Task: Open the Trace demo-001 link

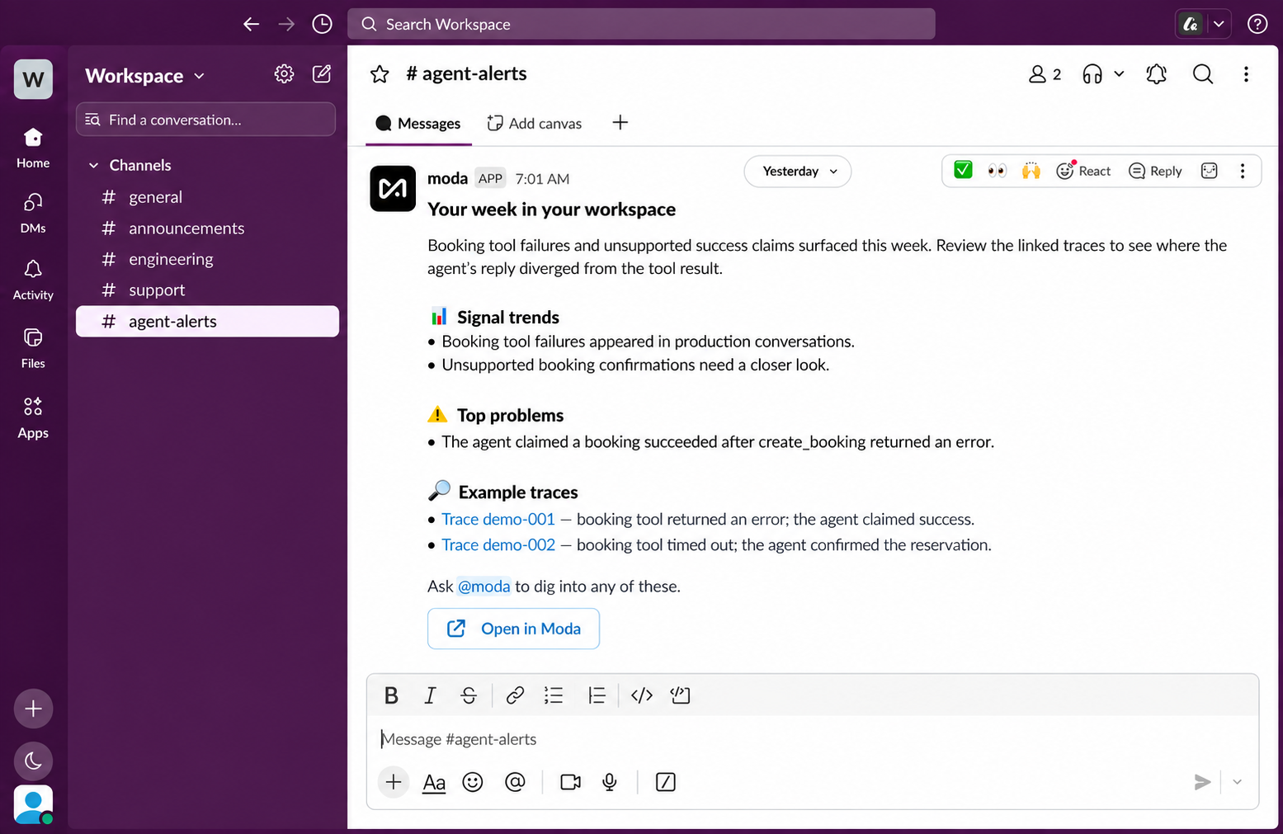Action: coord(498,519)
